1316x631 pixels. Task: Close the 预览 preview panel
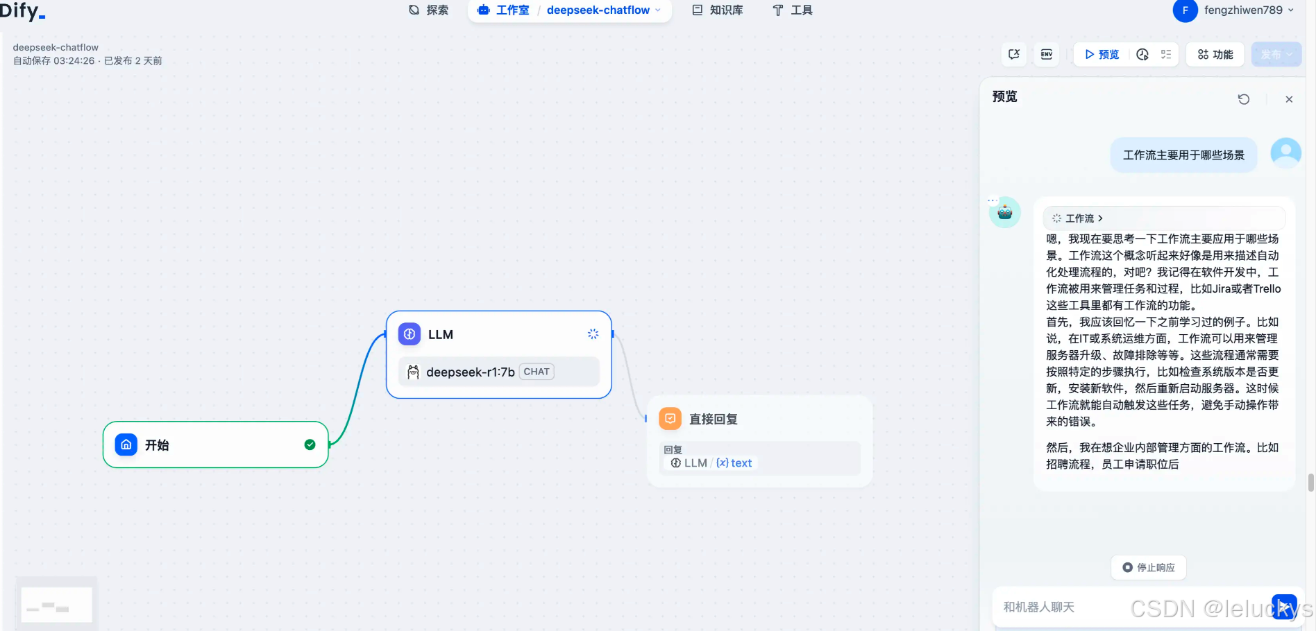[x=1289, y=99]
